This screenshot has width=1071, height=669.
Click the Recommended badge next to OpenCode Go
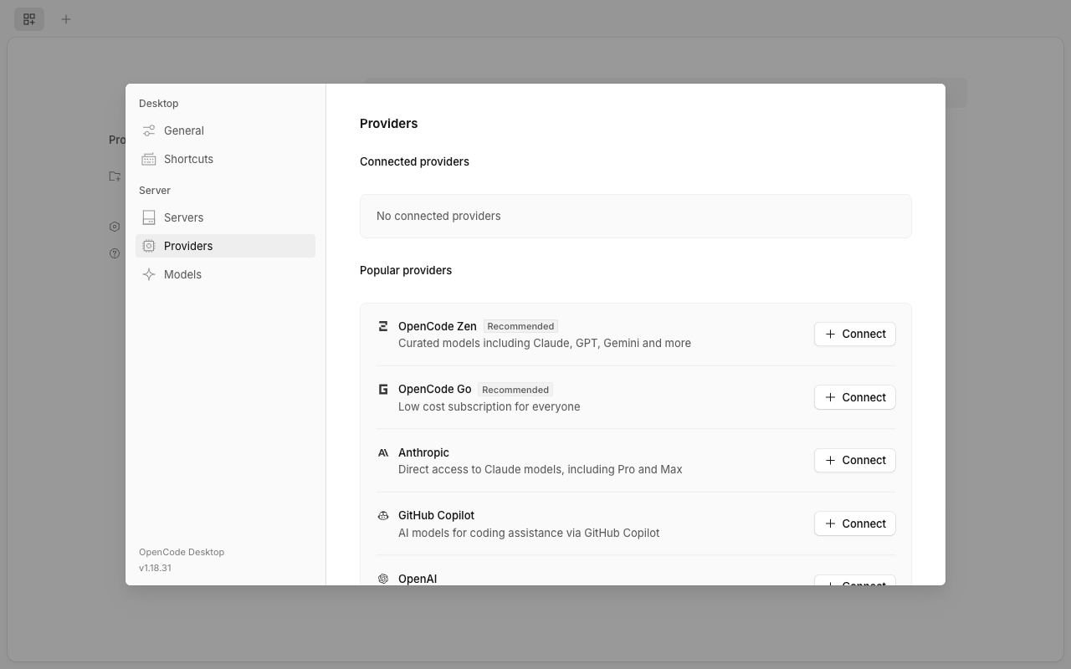[x=515, y=390]
